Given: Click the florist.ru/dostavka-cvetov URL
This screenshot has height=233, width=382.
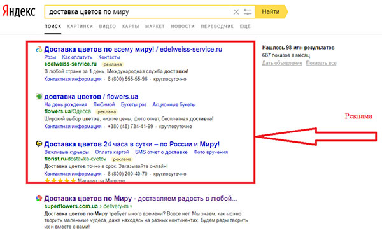Looking at the screenshot, I should pyautogui.click(x=75, y=159).
